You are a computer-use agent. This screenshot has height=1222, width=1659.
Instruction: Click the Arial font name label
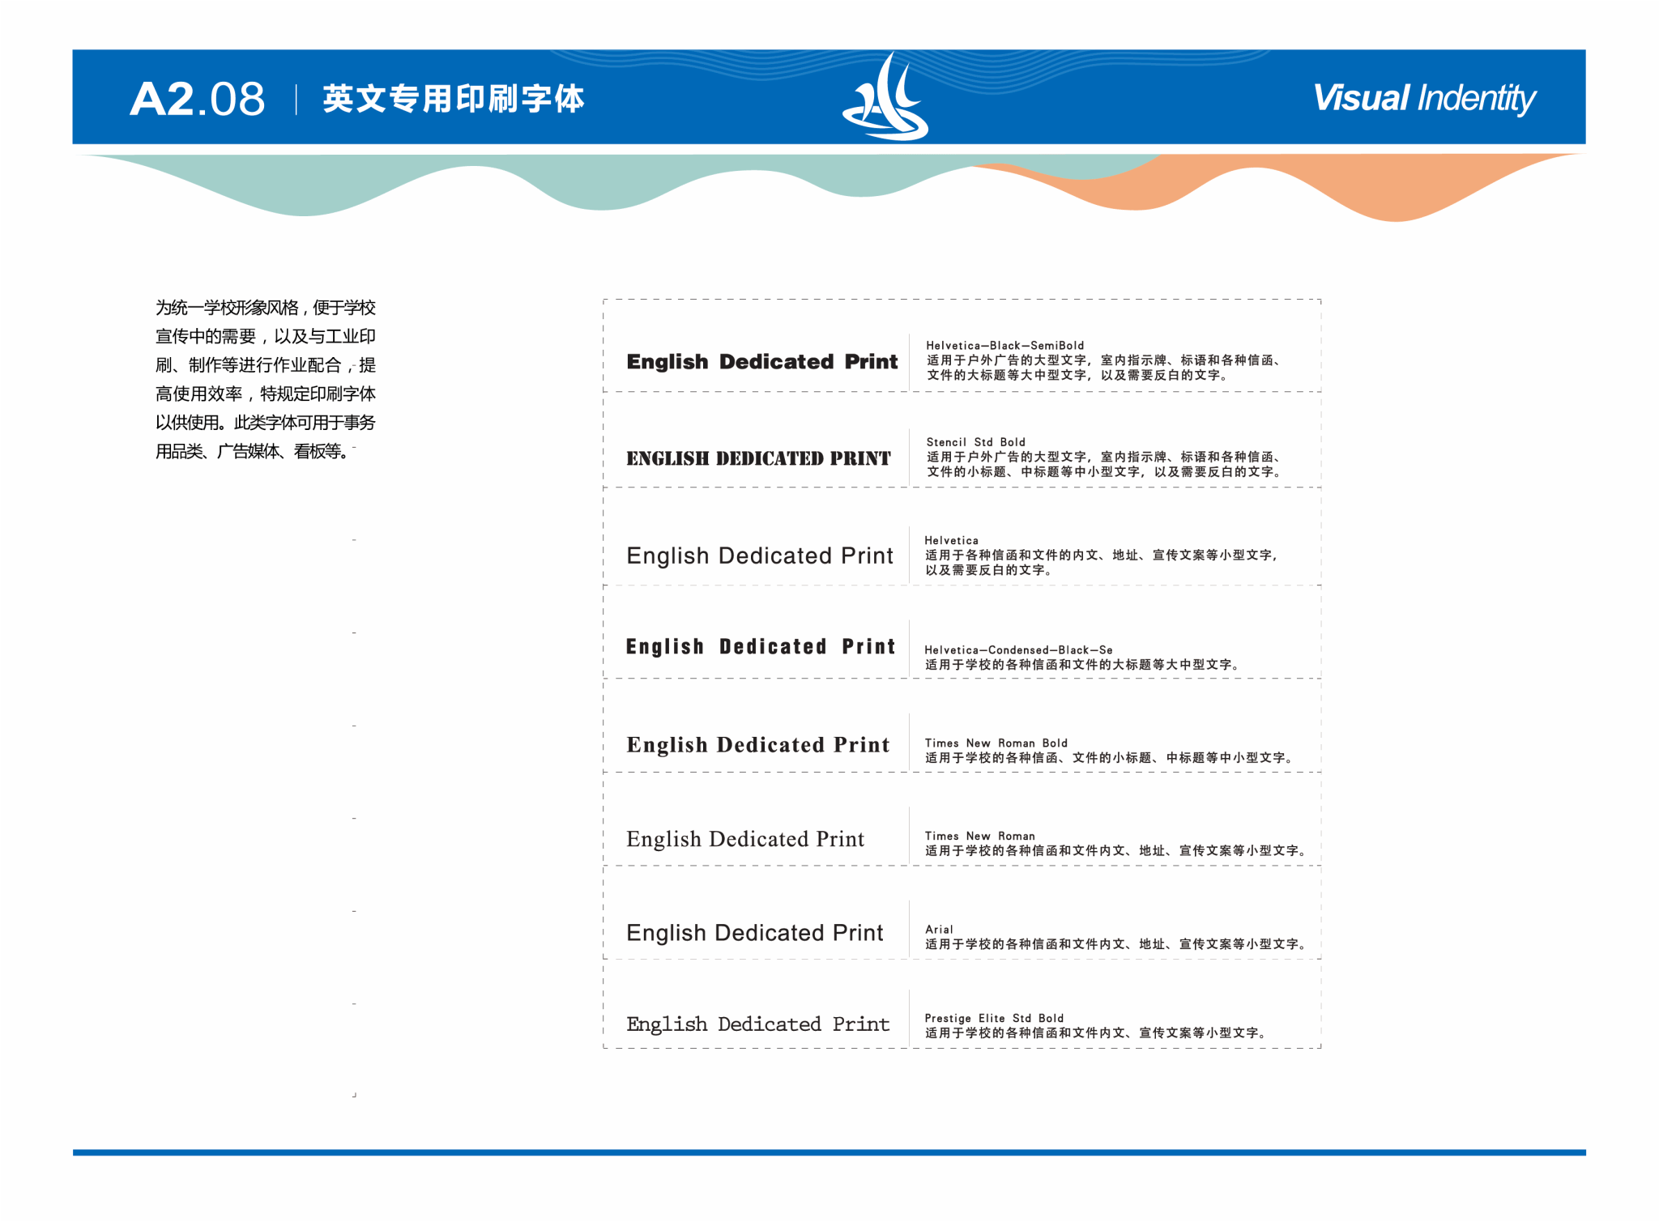point(939,930)
